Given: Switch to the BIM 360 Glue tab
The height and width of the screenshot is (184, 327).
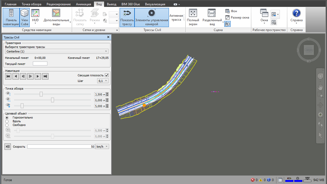Looking at the screenshot, I should 131,4.
